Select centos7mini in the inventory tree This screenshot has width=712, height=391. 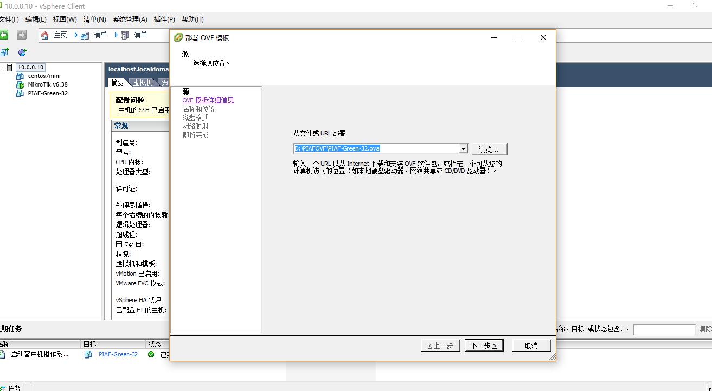click(44, 76)
